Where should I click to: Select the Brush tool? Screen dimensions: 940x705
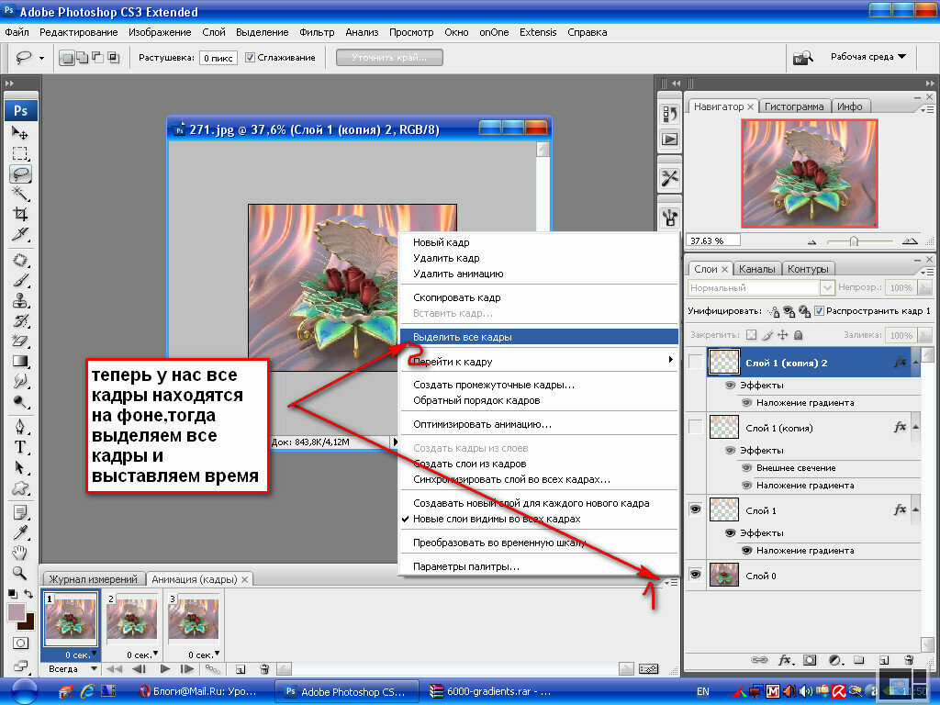[x=20, y=280]
